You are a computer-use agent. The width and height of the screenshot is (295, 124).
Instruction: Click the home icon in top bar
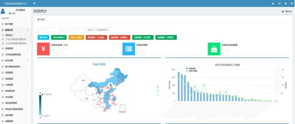(x=285, y=3)
